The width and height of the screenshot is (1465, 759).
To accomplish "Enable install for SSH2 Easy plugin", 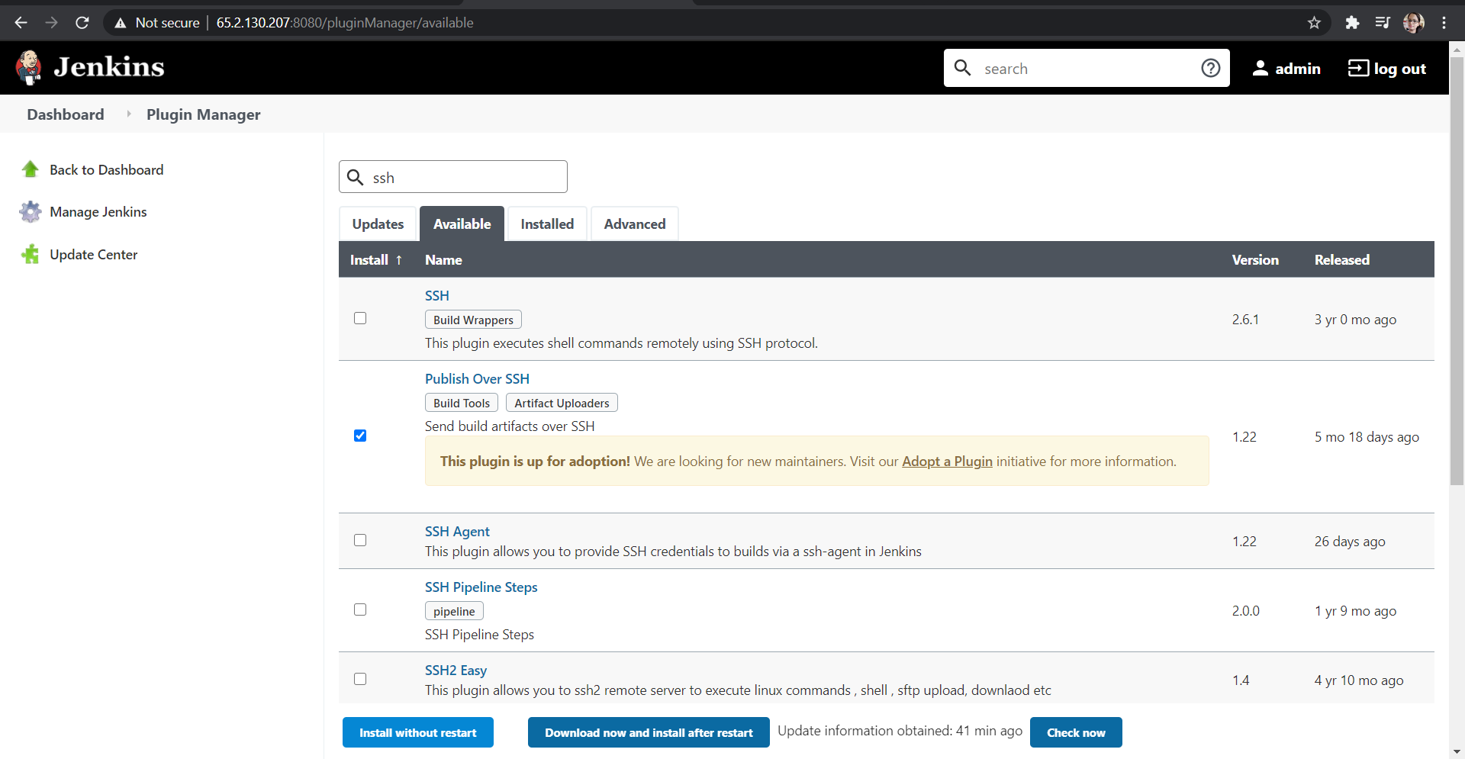I will coord(359,678).
